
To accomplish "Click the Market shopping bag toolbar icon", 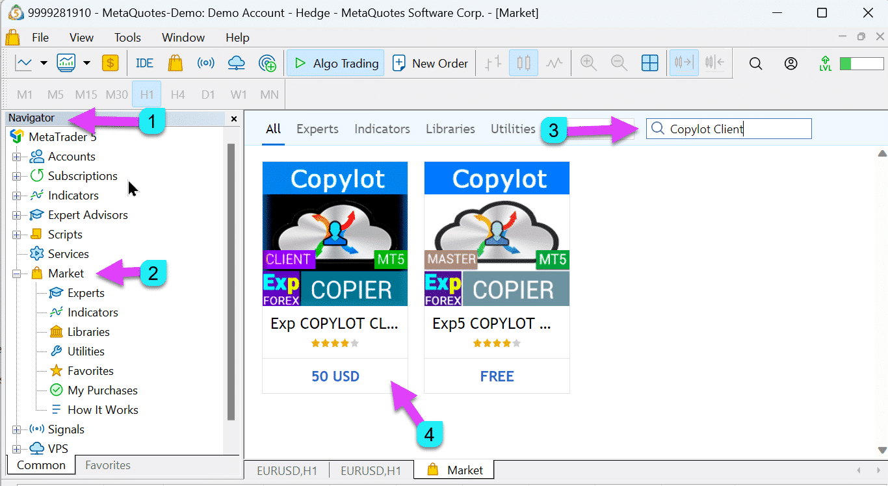I will (175, 63).
